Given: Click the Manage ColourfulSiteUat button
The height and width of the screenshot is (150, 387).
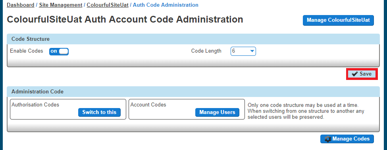Looking at the screenshot, I should coord(338,20).
